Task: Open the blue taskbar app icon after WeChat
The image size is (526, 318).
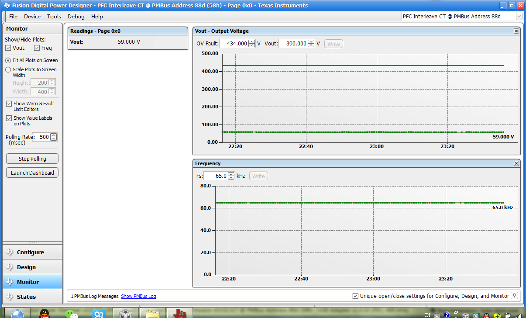Action: click(x=98, y=314)
